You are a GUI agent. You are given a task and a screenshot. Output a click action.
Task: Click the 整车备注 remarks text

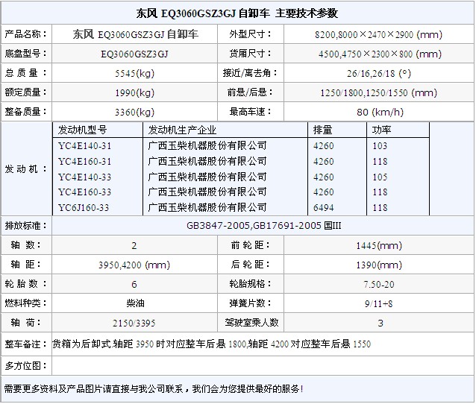tap(211, 344)
